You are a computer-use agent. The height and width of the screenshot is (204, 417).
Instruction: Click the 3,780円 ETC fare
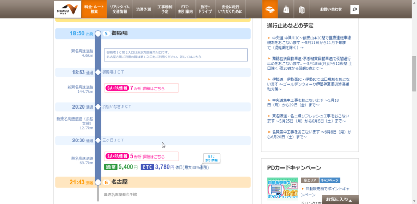[165, 167]
